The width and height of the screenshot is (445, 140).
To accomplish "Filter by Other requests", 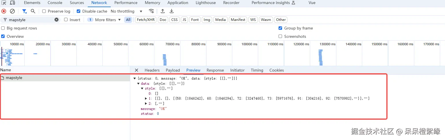I will pos(281,20).
